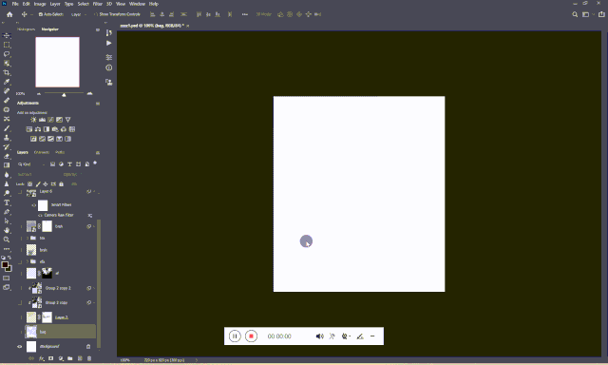This screenshot has width=608, height=365.
Task: Select the Hand tool
Action: [x=7, y=230]
